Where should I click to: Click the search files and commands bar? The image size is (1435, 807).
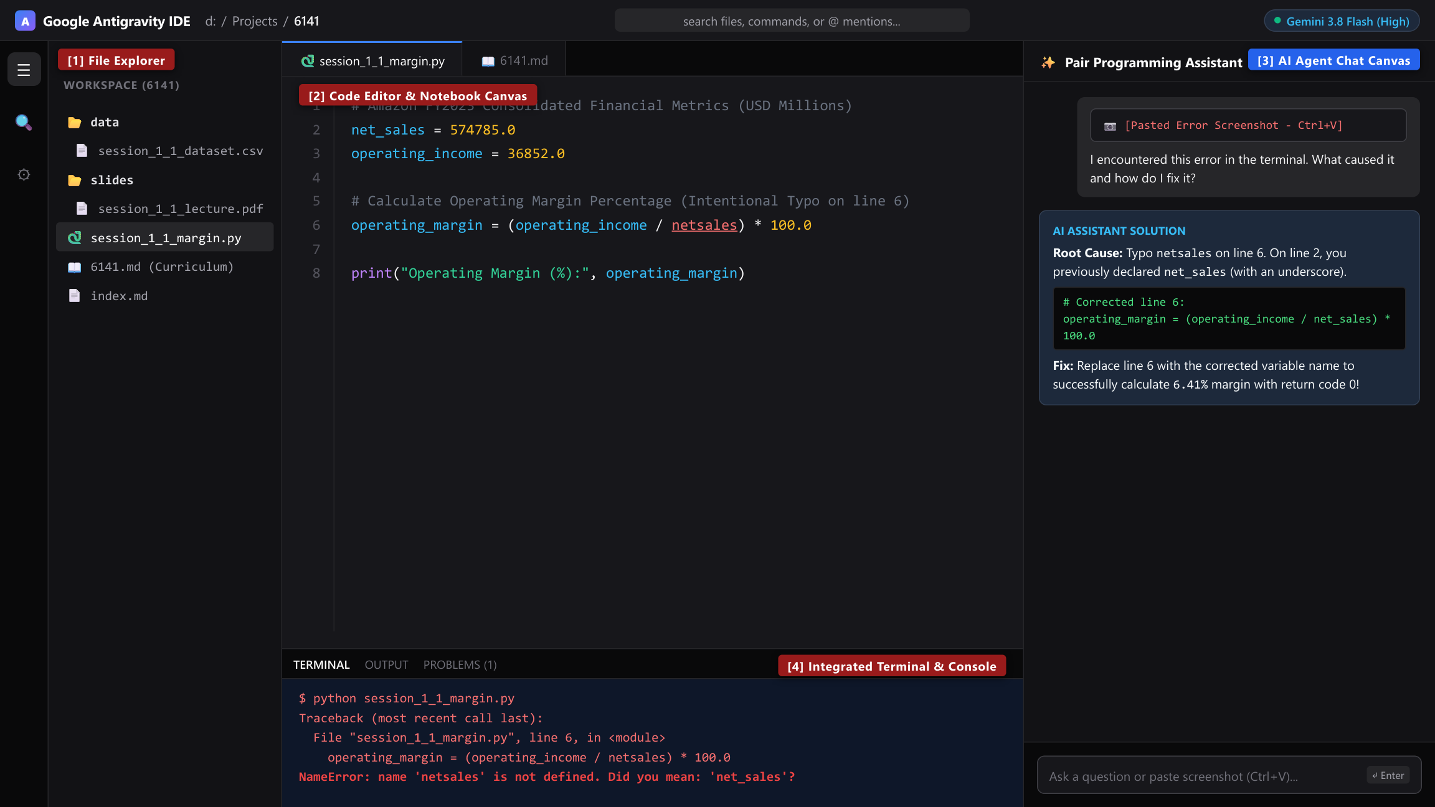(x=792, y=21)
